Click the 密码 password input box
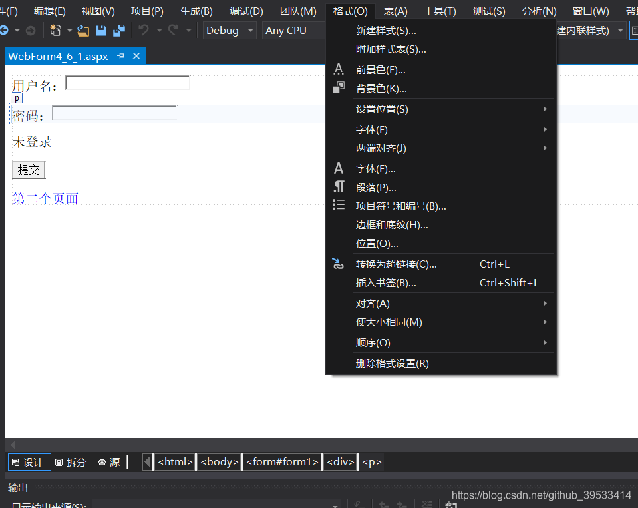This screenshot has height=508, width=638. [x=114, y=113]
